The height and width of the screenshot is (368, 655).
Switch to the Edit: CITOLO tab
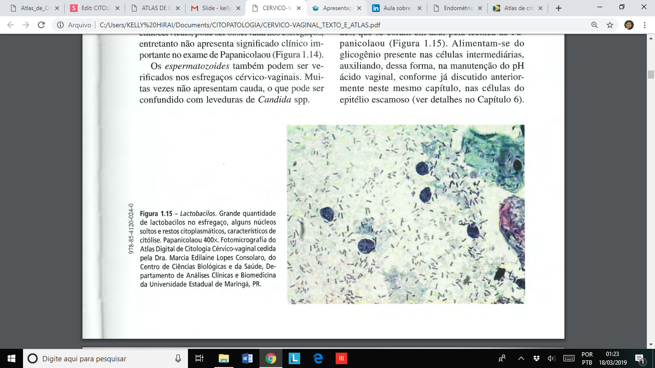point(94,8)
